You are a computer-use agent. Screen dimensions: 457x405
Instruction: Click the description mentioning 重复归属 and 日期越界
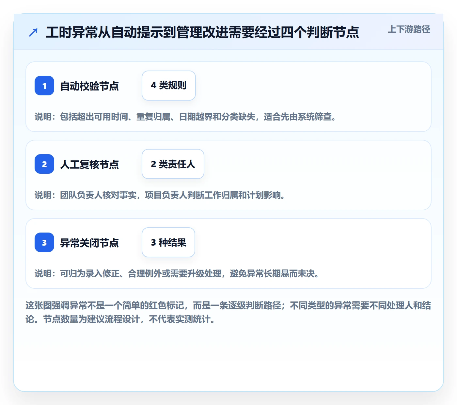[x=186, y=117]
